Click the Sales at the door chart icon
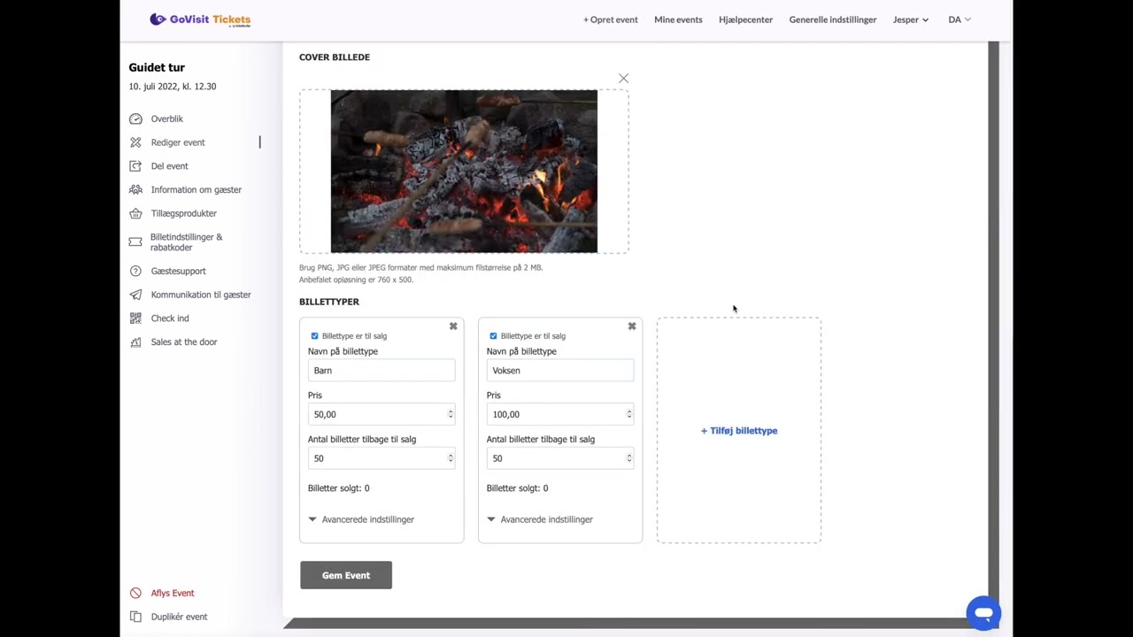This screenshot has height=637, width=1133. point(135,342)
